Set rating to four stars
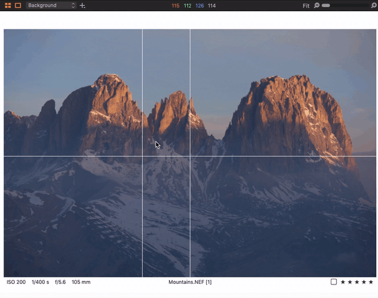The width and height of the screenshot is (378, 298). 364,282
